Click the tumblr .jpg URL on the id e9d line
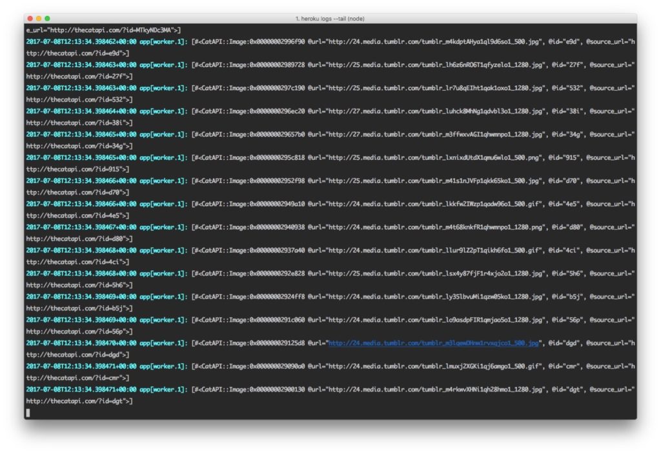Viewport: 661px width, 454px height. [433, 42]
